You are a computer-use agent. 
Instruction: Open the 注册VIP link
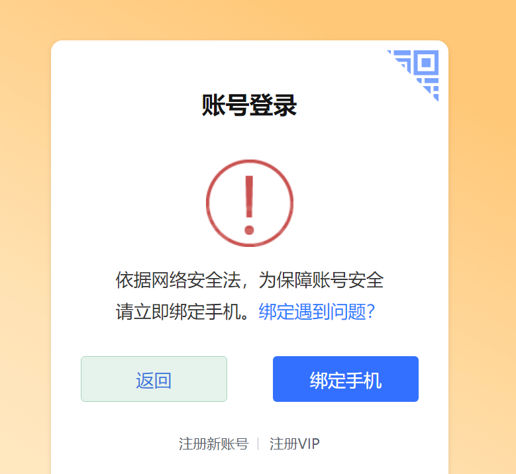point(295,444)
